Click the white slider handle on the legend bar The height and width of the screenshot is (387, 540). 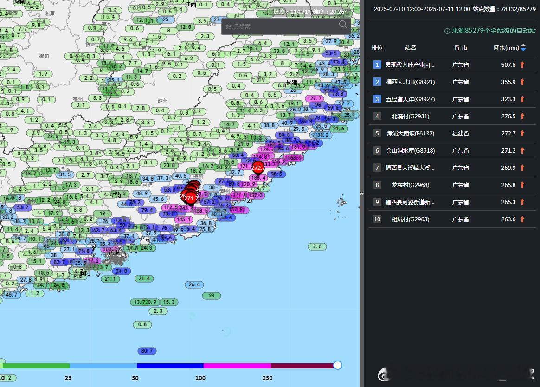[x=338, y=365]
